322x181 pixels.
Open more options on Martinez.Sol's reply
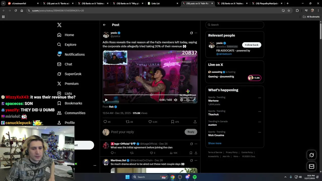pyautogui.click(x=196, y=160)
